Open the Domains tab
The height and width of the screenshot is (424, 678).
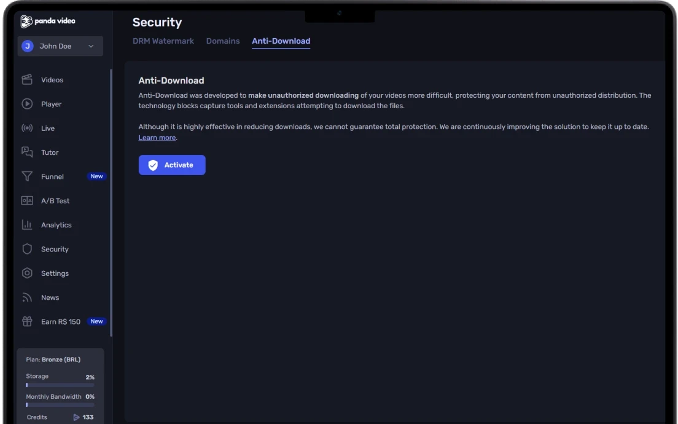click(x=222, y=41)
